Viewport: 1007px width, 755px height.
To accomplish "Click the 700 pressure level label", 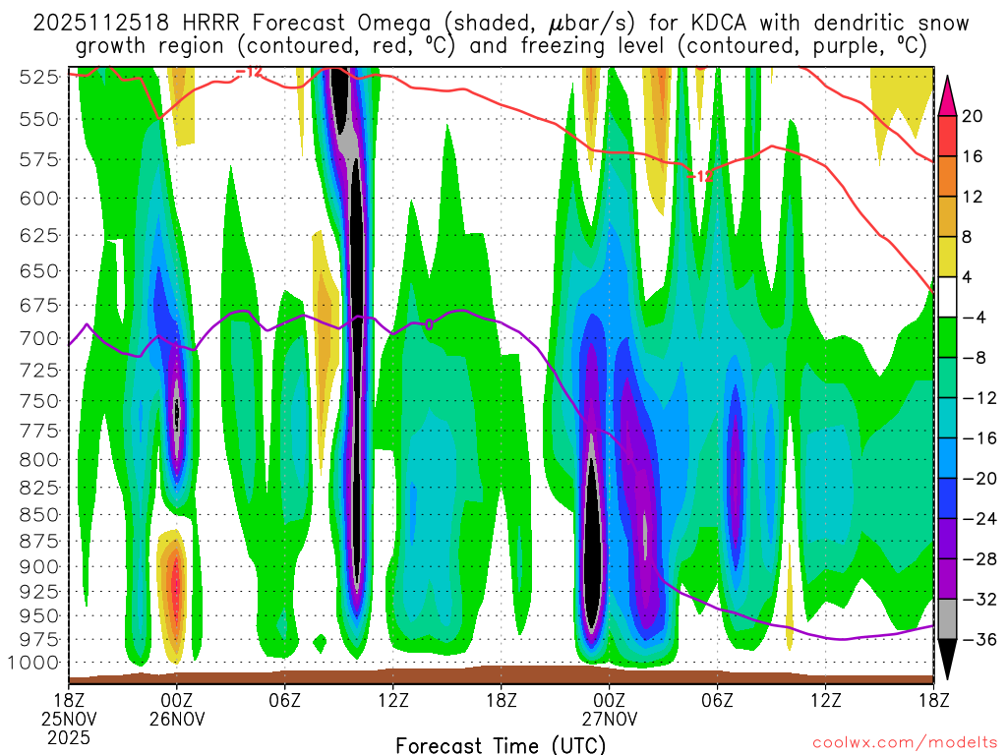I will tap(39, 338).
